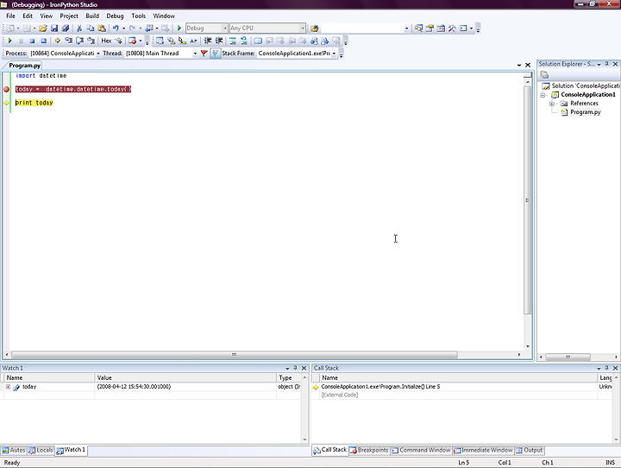Step Over icon in debug toolbar
Screen dimensions: 621x468
[x=79, y=41]
